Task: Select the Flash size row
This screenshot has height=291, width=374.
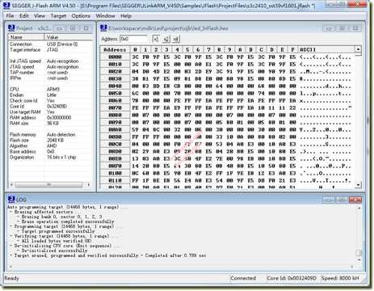Action: [50, 140]
